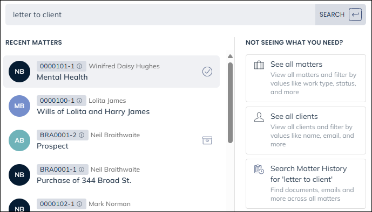Click the MB avatar for Wills matter
This screenshot has width=372, height=212.
coord(19,106)
